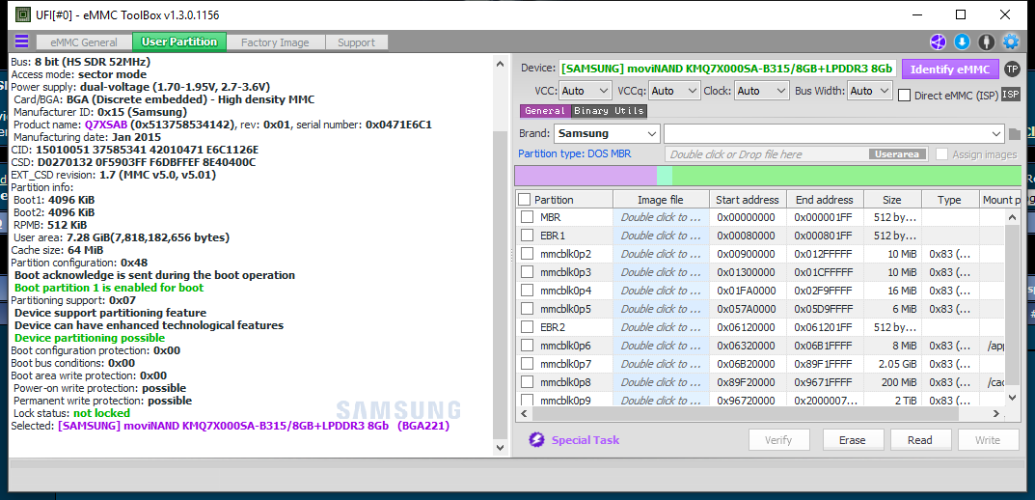Click the Device name field
1035x500 pixels.
click(728, 69)
